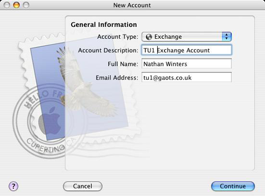265x196 pixels.
Task: Click the Email Address text field
Action: (187, 77)
